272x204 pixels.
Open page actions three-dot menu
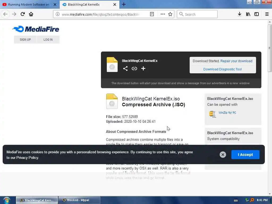coord(163,14)
